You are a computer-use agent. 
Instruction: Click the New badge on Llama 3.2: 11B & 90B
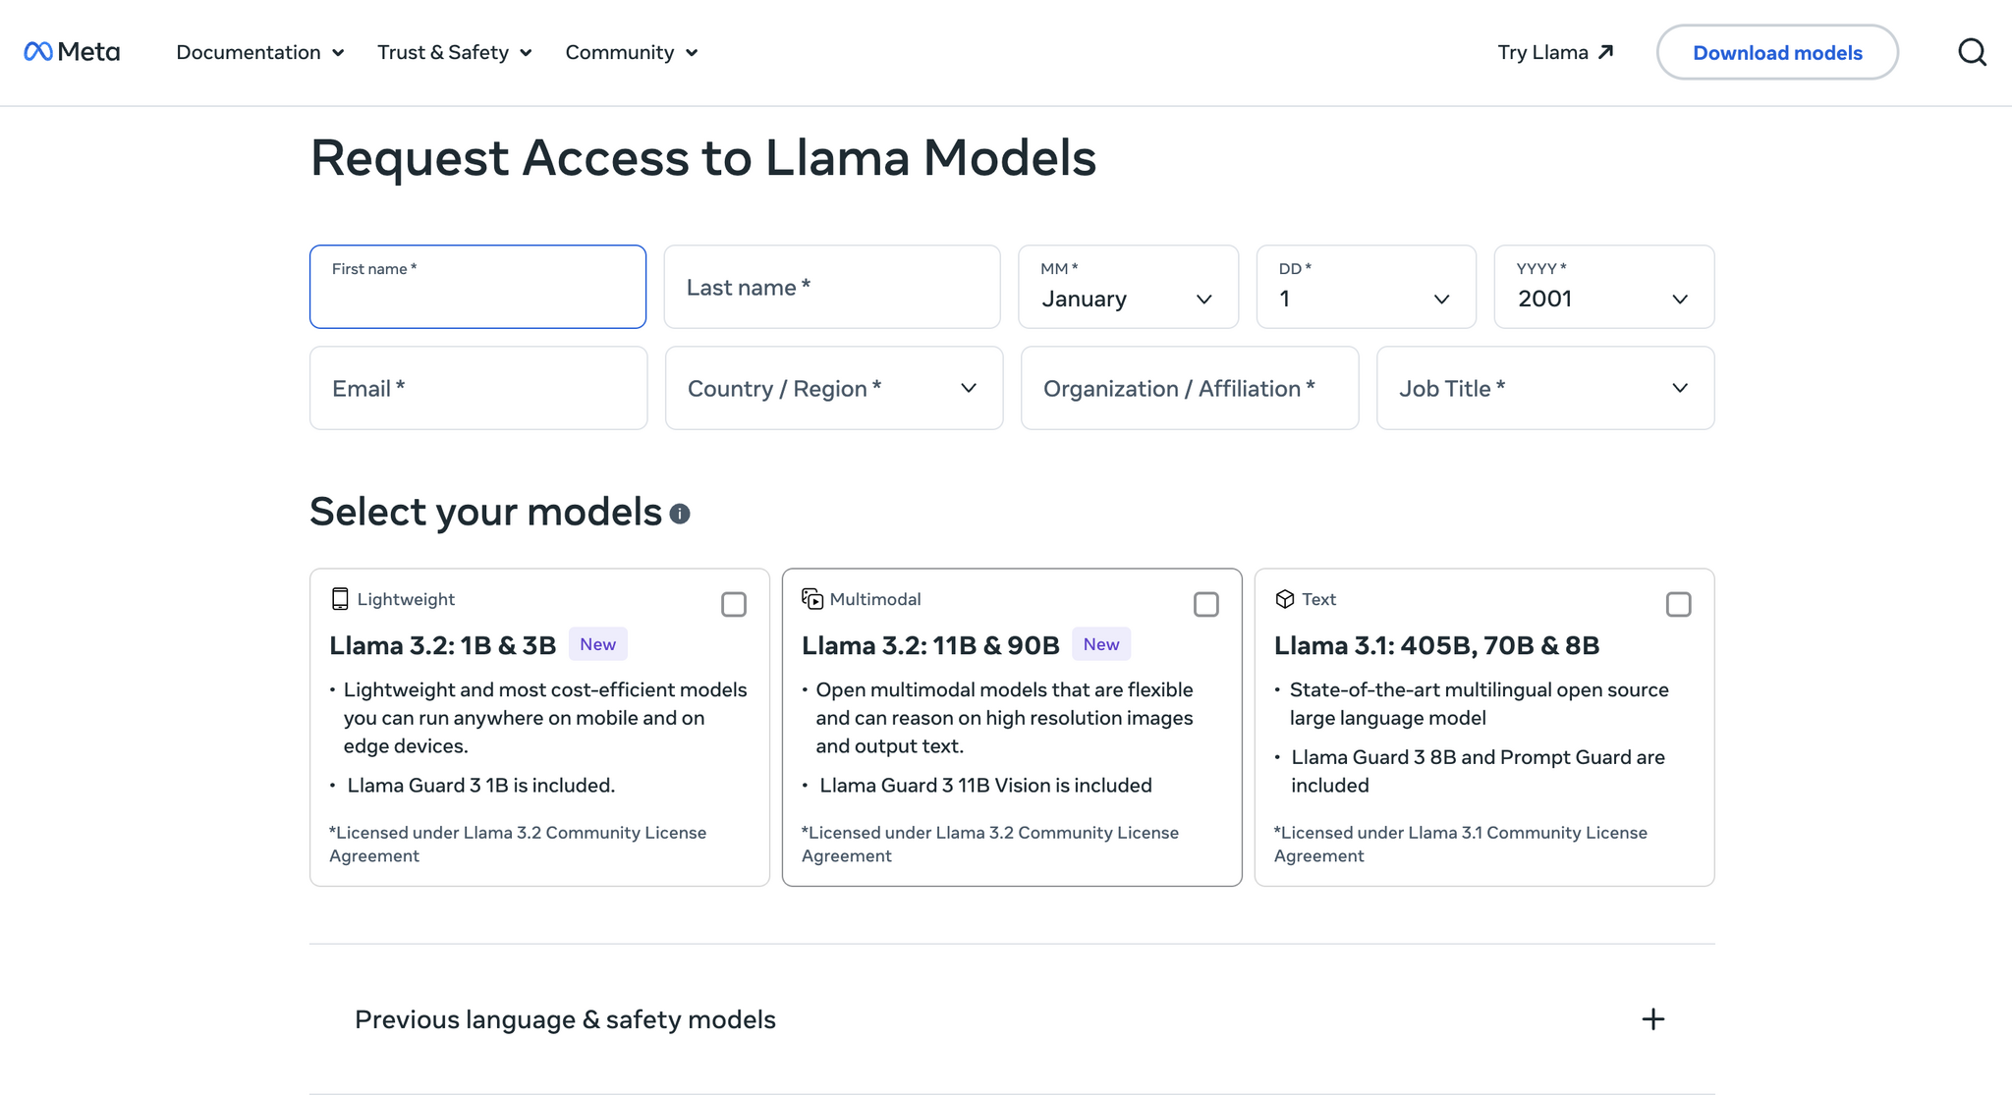click(1101, 644)
